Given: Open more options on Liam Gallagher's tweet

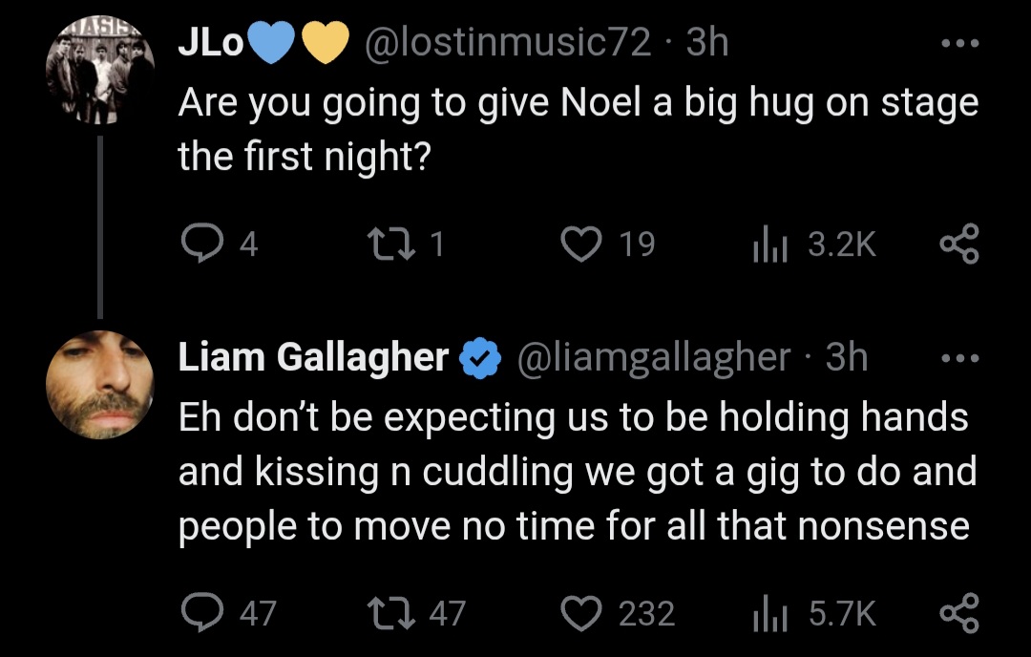Looking at the screenshot, I should (960, 359).
